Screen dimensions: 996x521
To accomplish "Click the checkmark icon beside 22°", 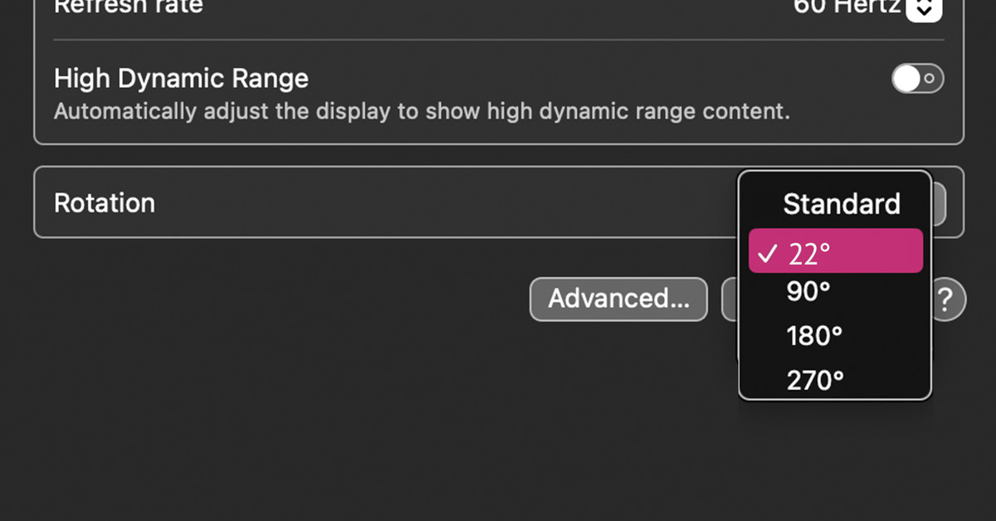I will (767, 253).
